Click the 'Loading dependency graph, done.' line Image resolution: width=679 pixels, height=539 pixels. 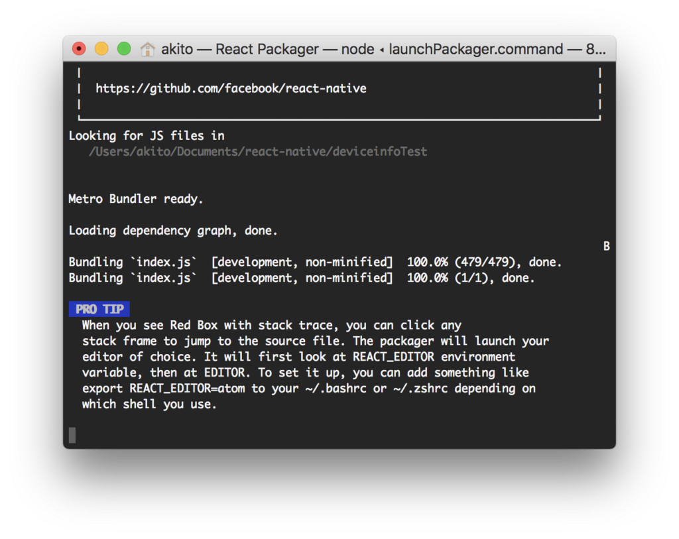173,230
